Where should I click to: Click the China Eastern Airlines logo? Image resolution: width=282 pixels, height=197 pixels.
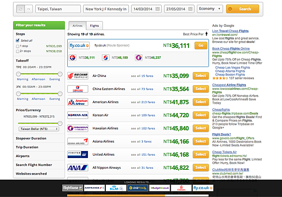78,89
